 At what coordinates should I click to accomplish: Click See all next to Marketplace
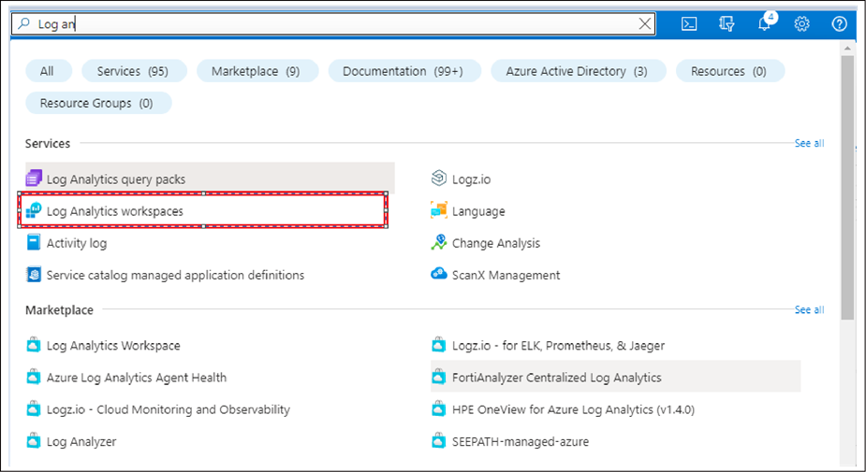click(809, 310)
